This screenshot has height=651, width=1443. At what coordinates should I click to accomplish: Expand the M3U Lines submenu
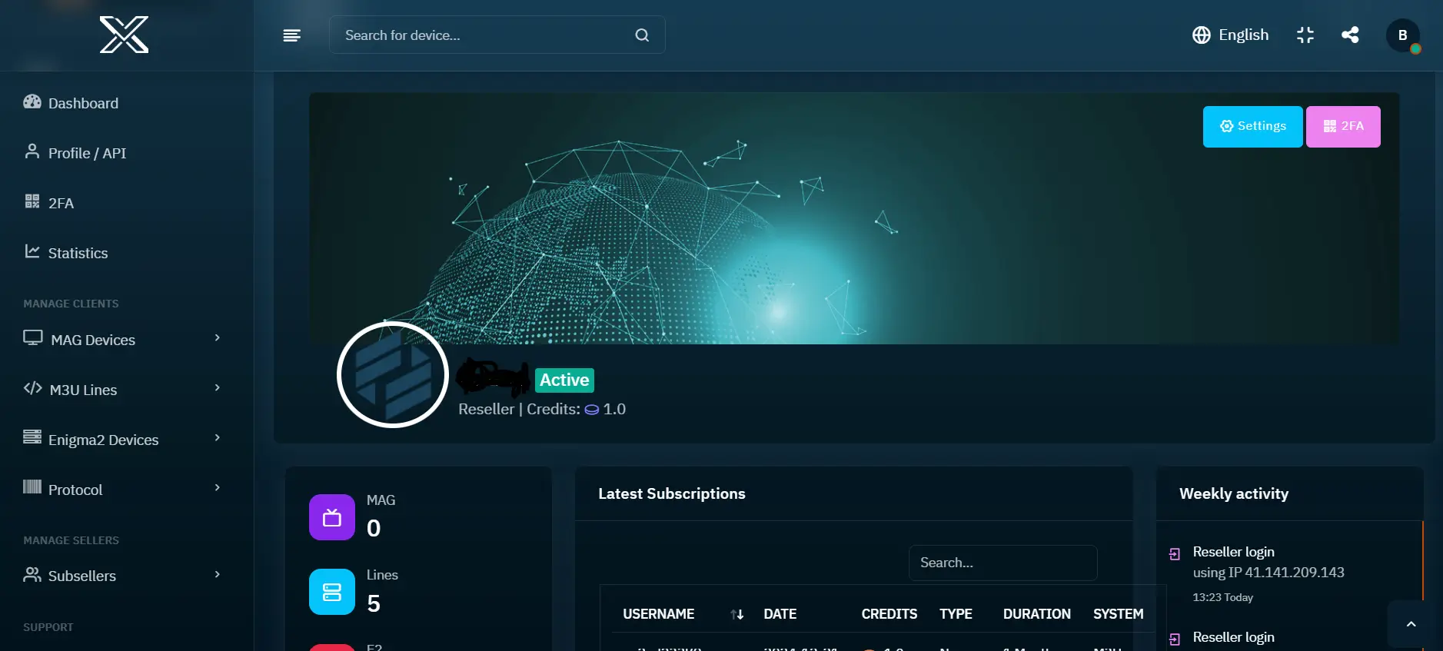pyautogui.click(x=121, y=390)
